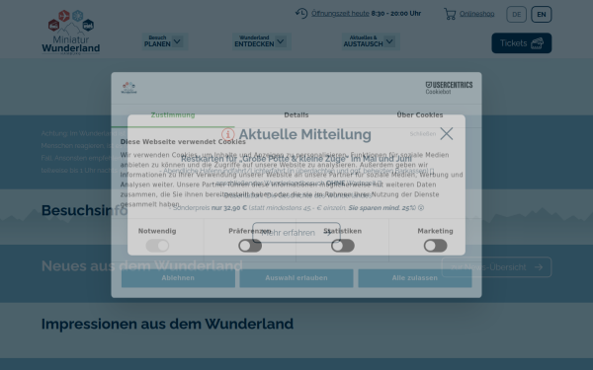This screenshot has width=593, height=370.
Task: Open the Tickets button
Action: click(522, 43)
